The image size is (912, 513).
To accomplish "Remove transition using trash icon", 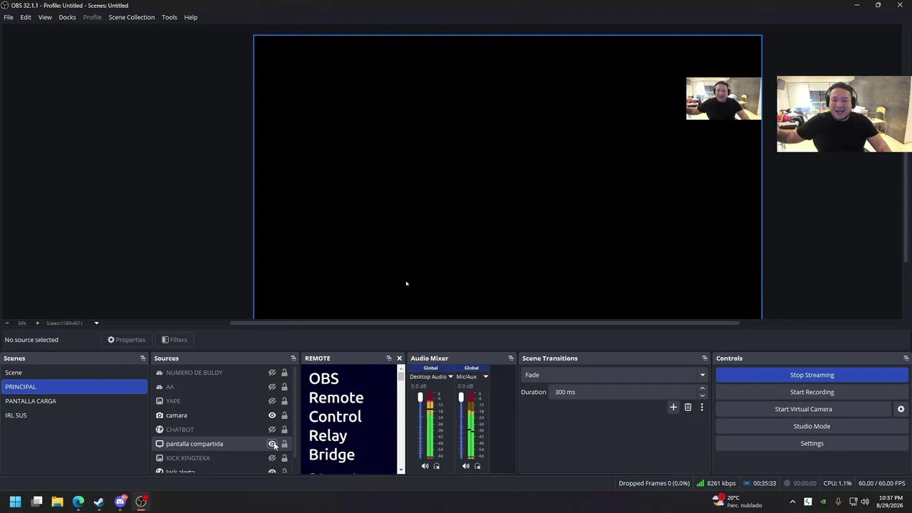I will coord(688,408).
